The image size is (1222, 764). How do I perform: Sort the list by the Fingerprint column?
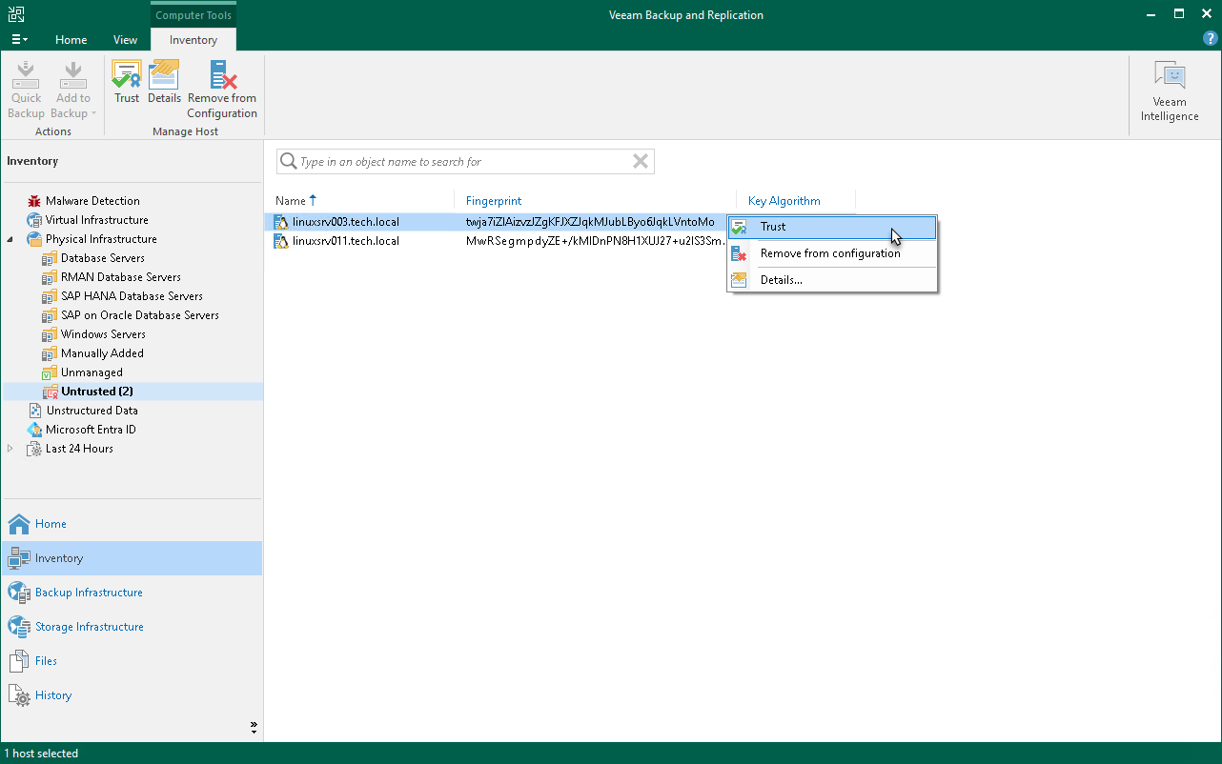494,201
